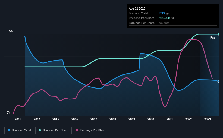Select the 2023 tick on the x-axis

[208, 119]
